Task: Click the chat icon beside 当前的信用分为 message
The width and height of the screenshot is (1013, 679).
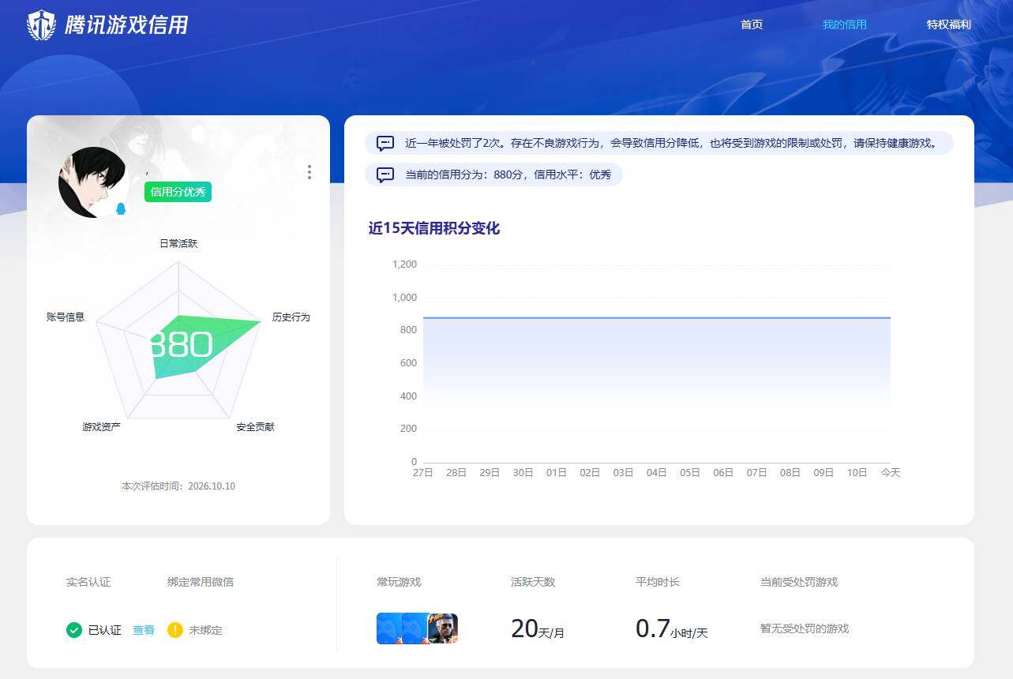Action: (x=385, y=174)
